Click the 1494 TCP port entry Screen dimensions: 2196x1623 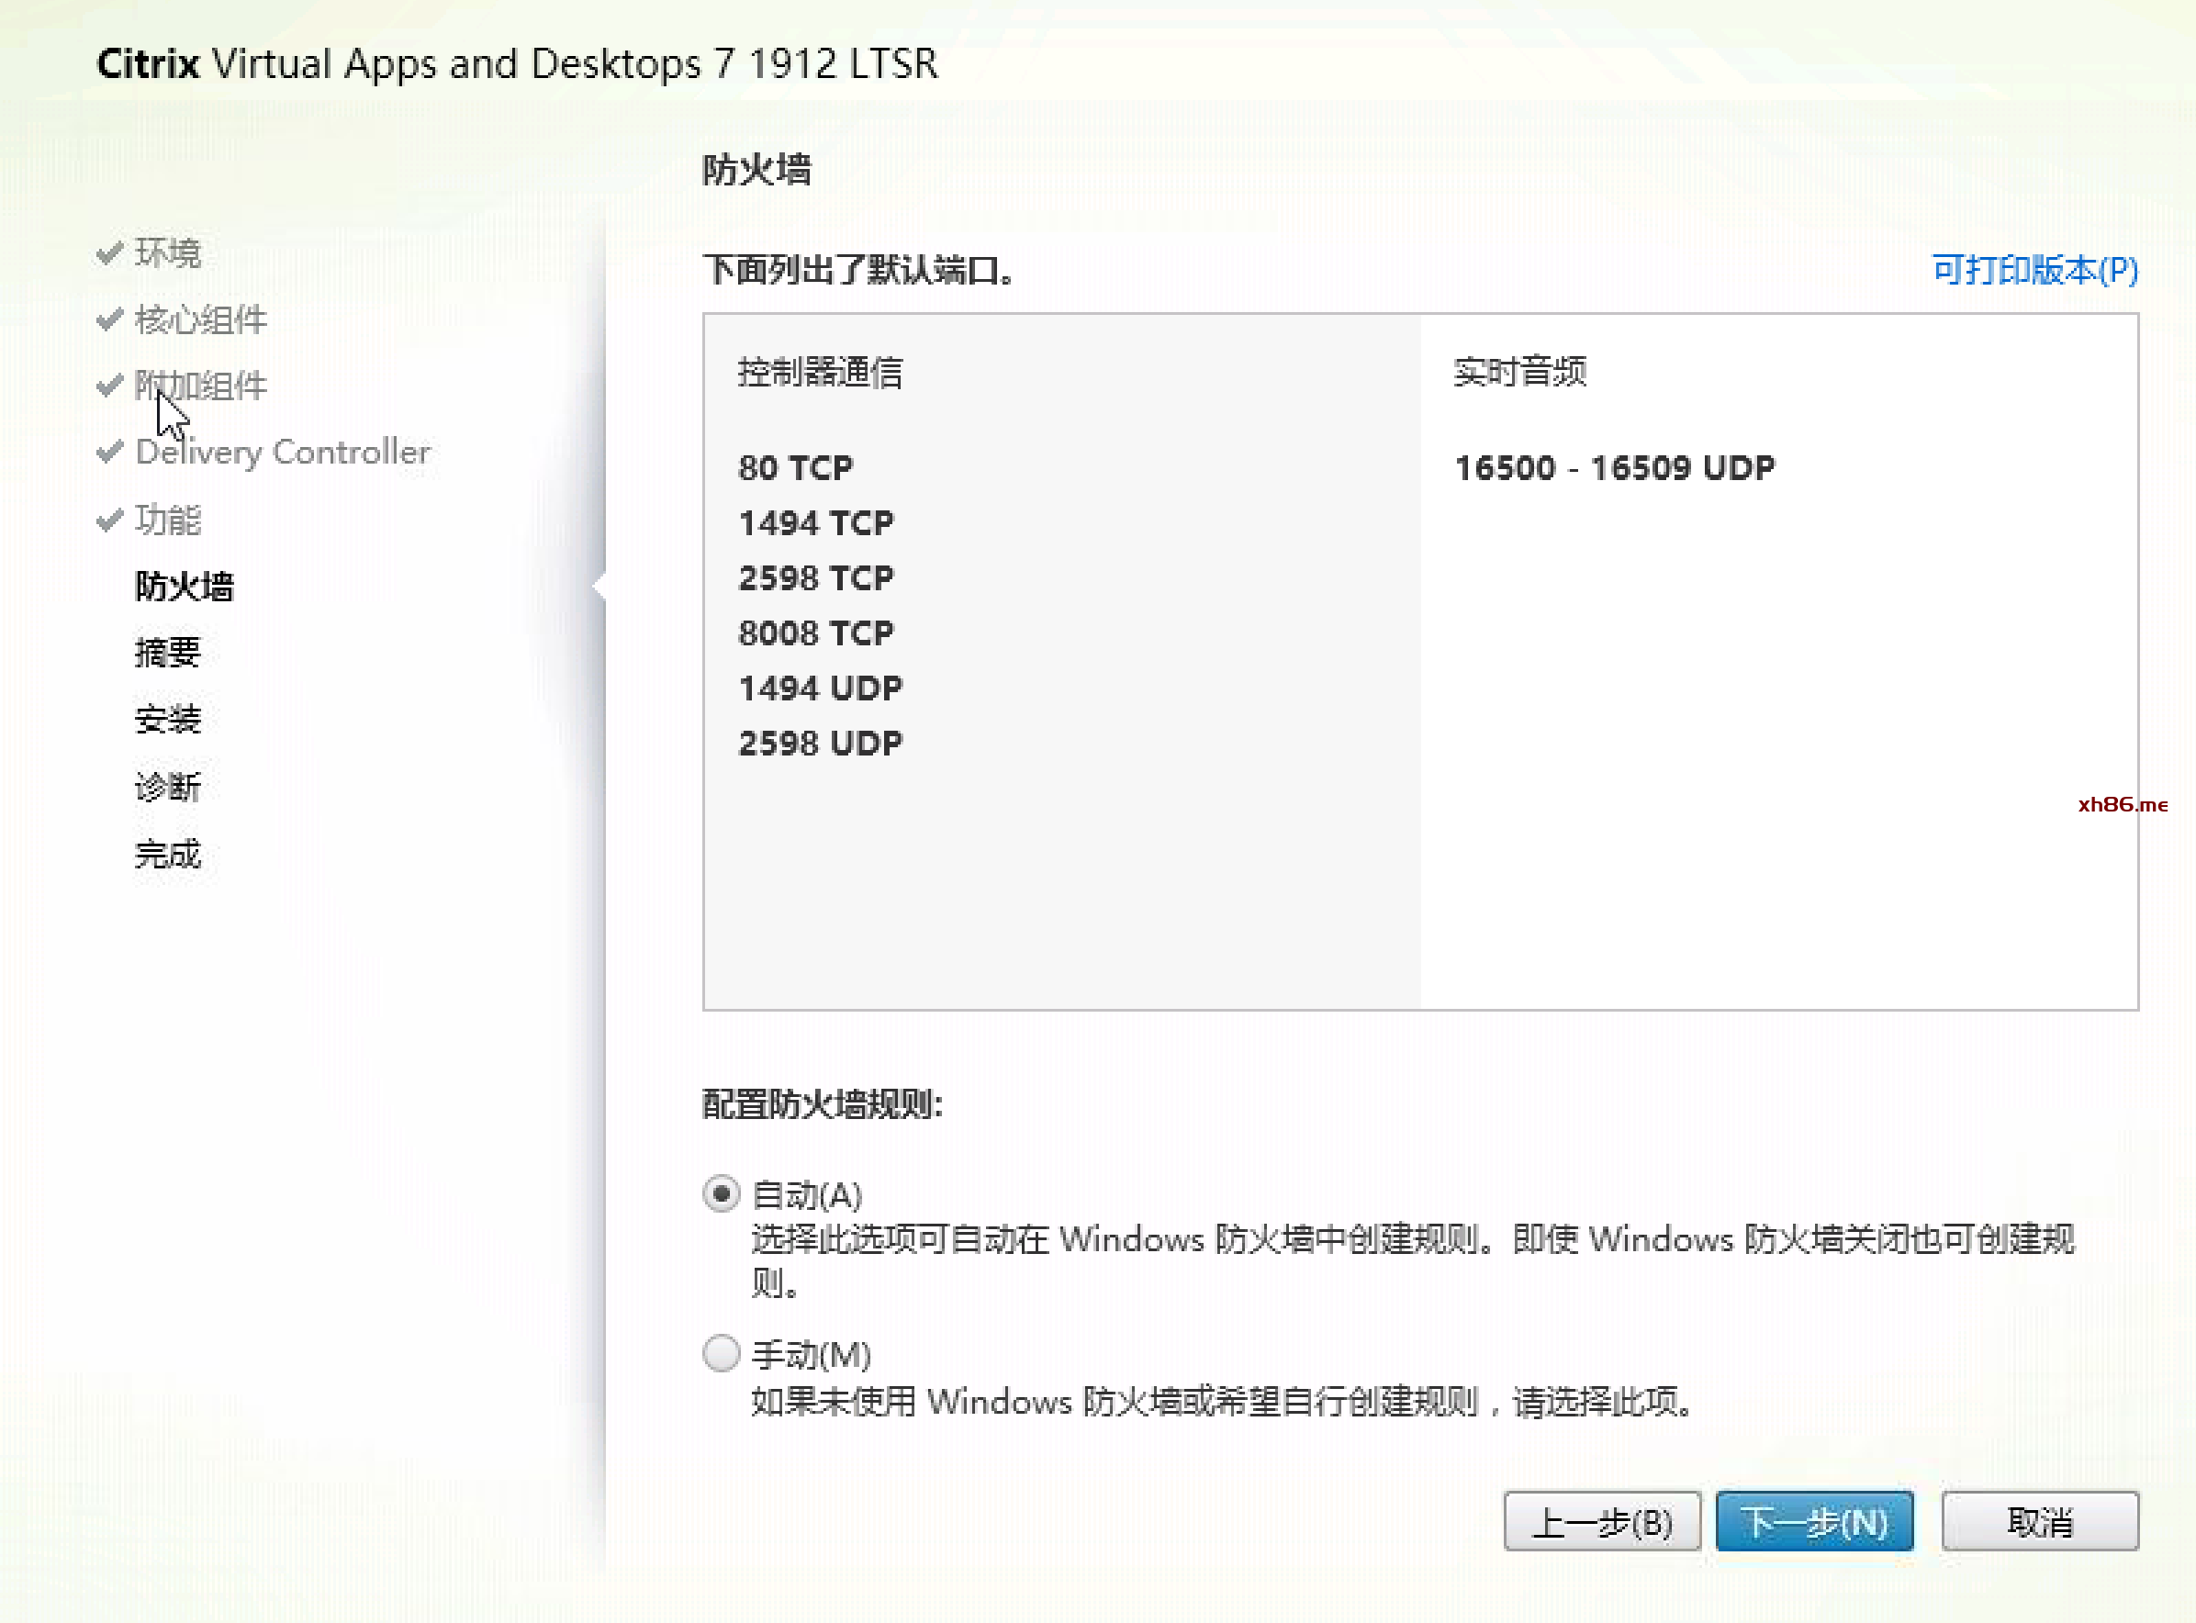815,522
